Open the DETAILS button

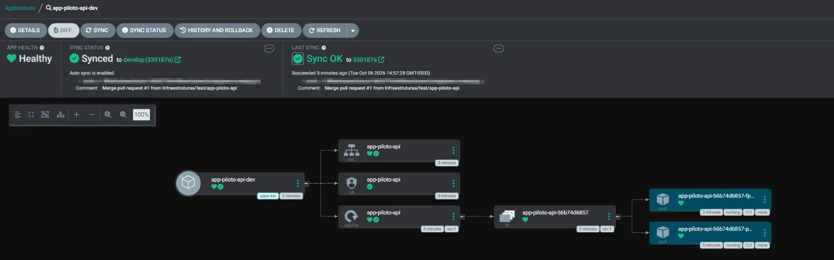click(x=26, y=30)
